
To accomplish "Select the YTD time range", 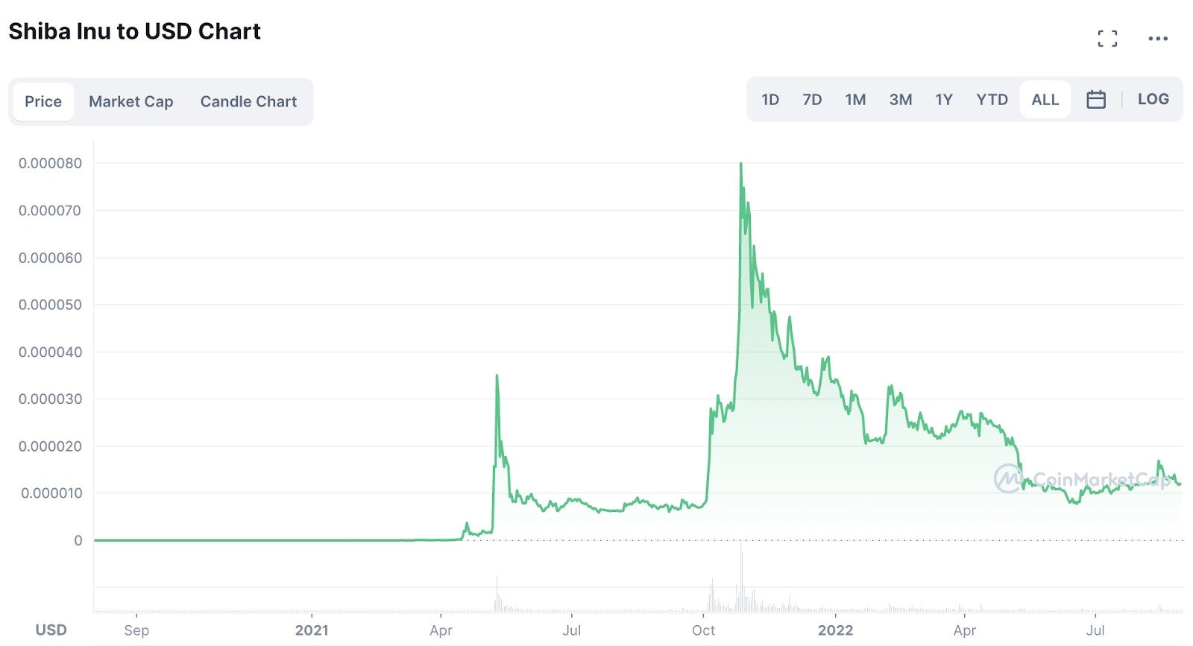I will [x=992, y=99].
